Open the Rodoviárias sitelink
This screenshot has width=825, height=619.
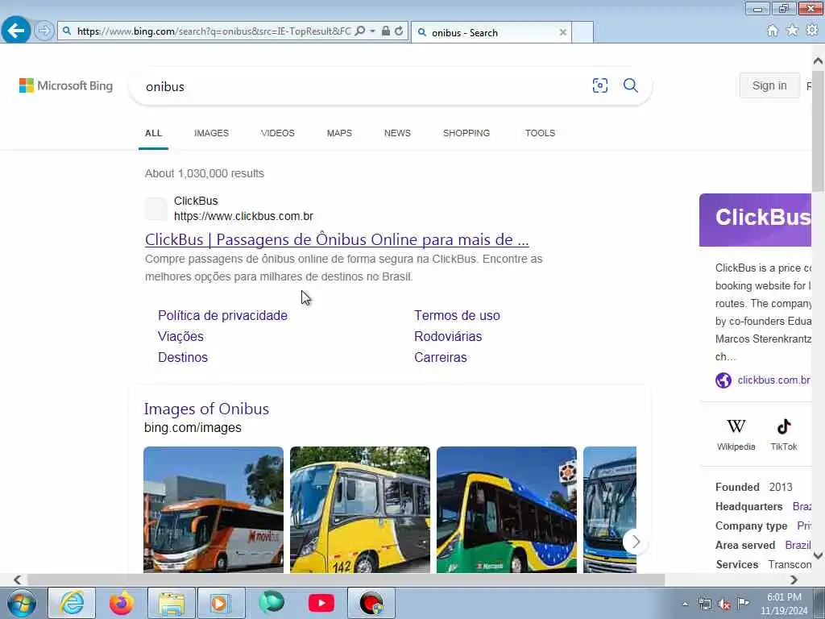[448, 336]
